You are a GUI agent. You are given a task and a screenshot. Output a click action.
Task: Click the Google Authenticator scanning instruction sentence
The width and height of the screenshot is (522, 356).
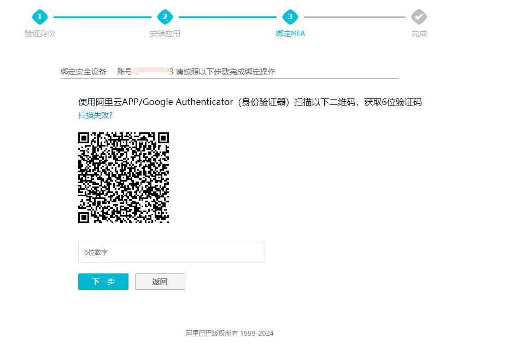[x=250, y=102]
